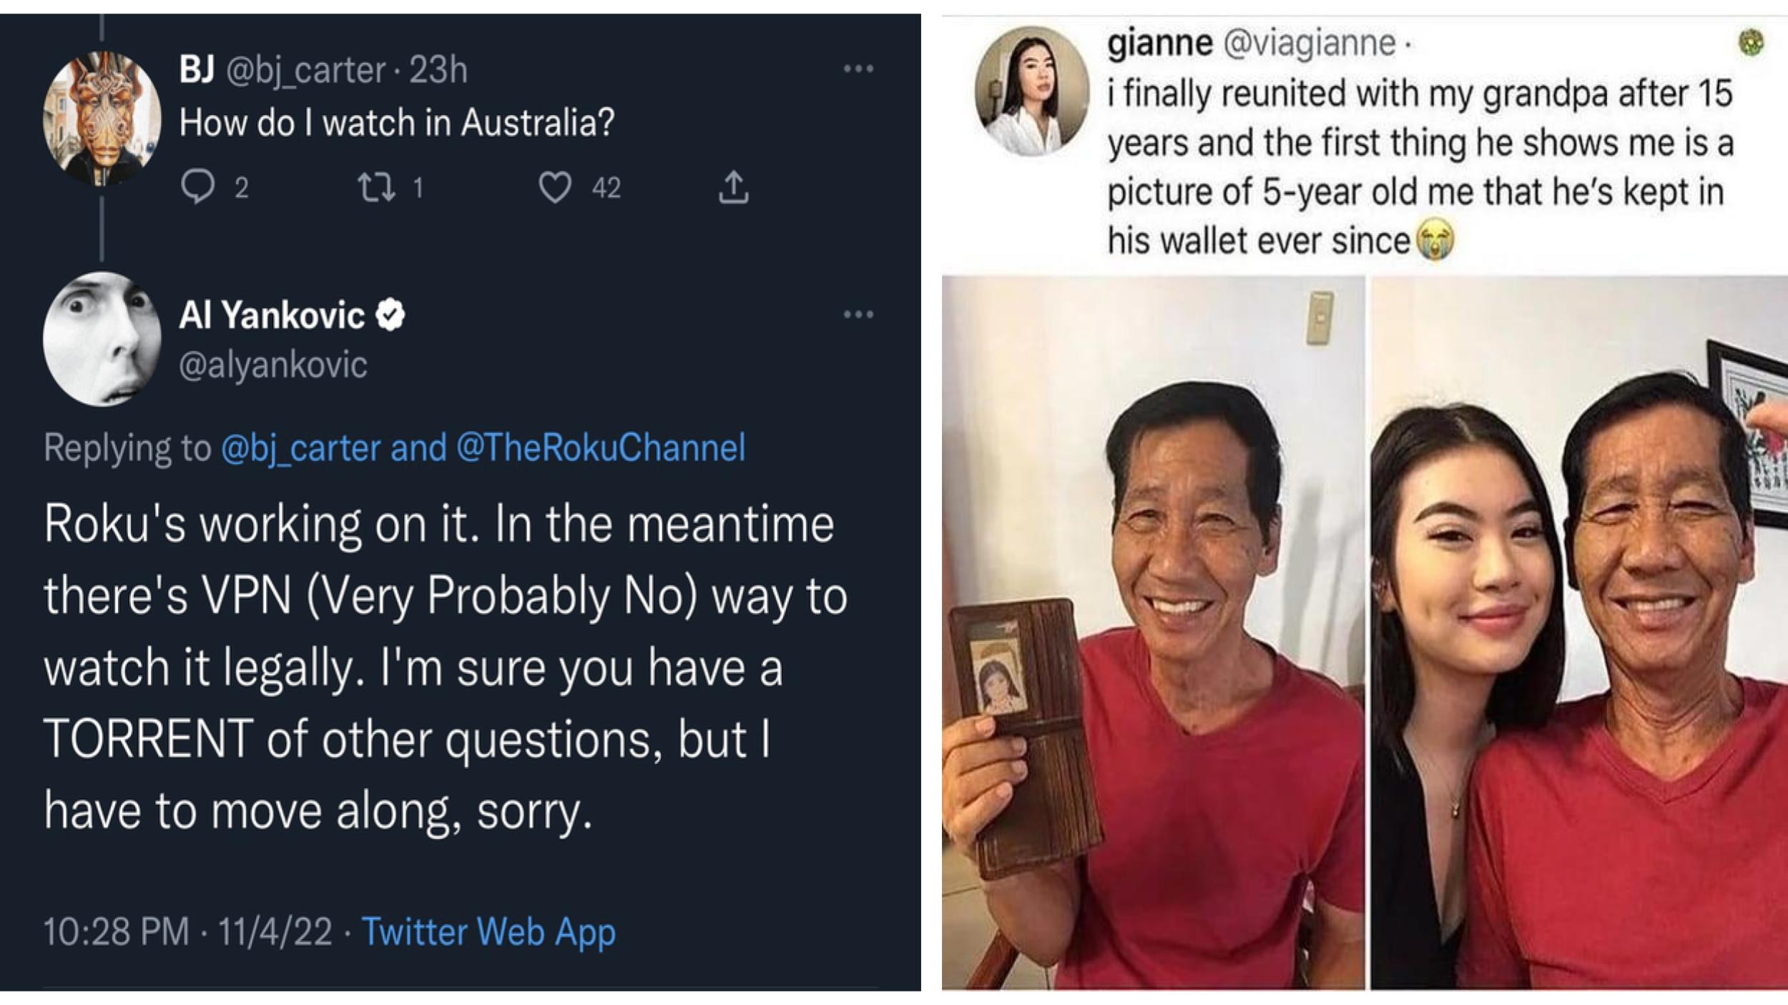Open the three-dot menu on Al Yankovic's tweet

point(858,315)
